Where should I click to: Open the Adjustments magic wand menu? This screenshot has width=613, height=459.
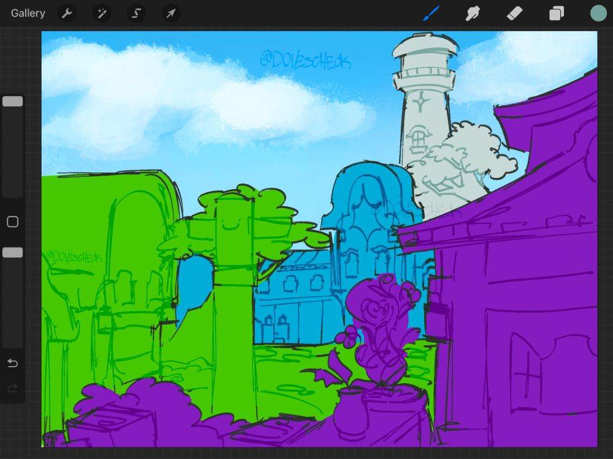[x=102, y=13]
